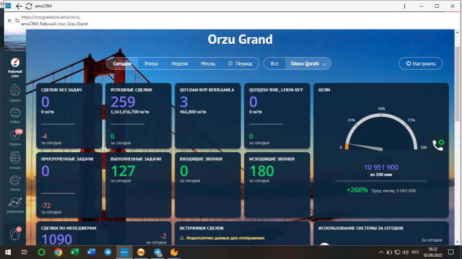This screenshot has height=259, width=462.
Task: Open Task View on the taskbar
Action: (x=25, y=252)
